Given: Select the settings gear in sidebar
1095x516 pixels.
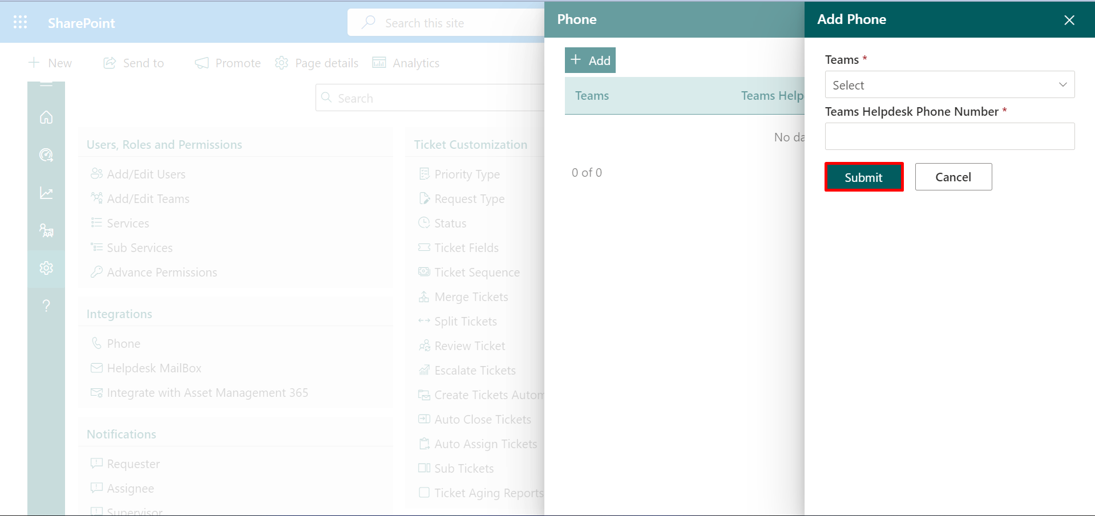Looking at the screenshot, I should 46,268.
